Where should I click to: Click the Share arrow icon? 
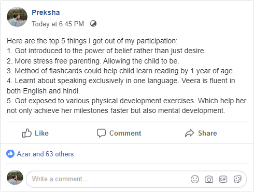click(190, 133)
